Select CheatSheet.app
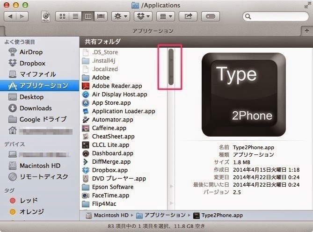The width and height of the screenshot is (313, 232). 123,137
